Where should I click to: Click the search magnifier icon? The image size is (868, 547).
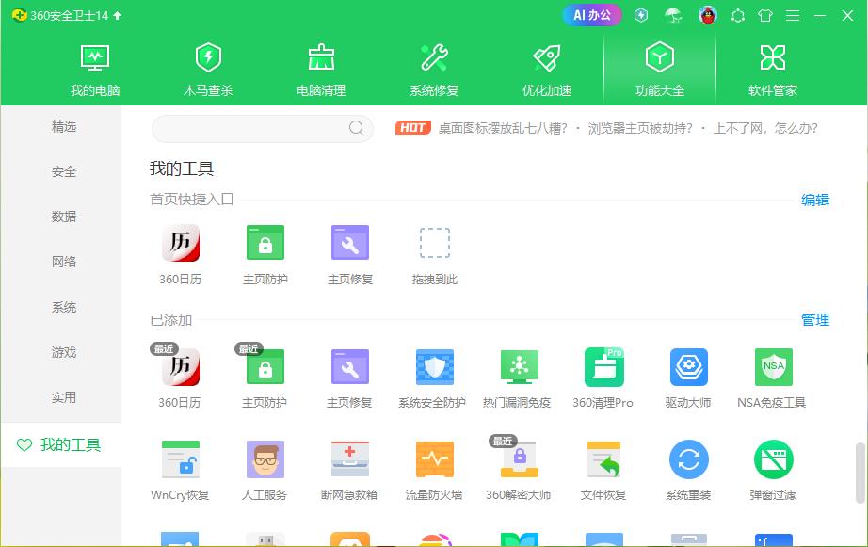(x=356, y=128)
